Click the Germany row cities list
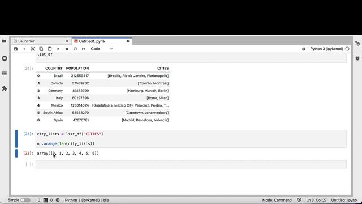 [x=148, y=91]
